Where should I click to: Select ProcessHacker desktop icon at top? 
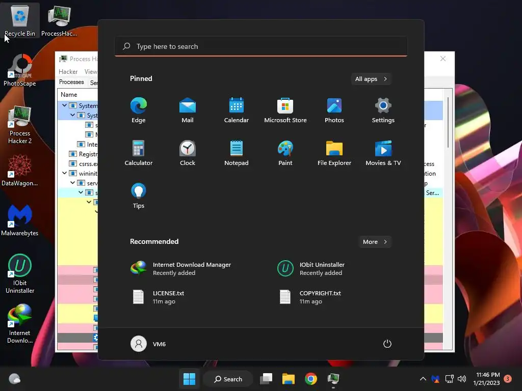pyautogui.click(x=59, y=20)
